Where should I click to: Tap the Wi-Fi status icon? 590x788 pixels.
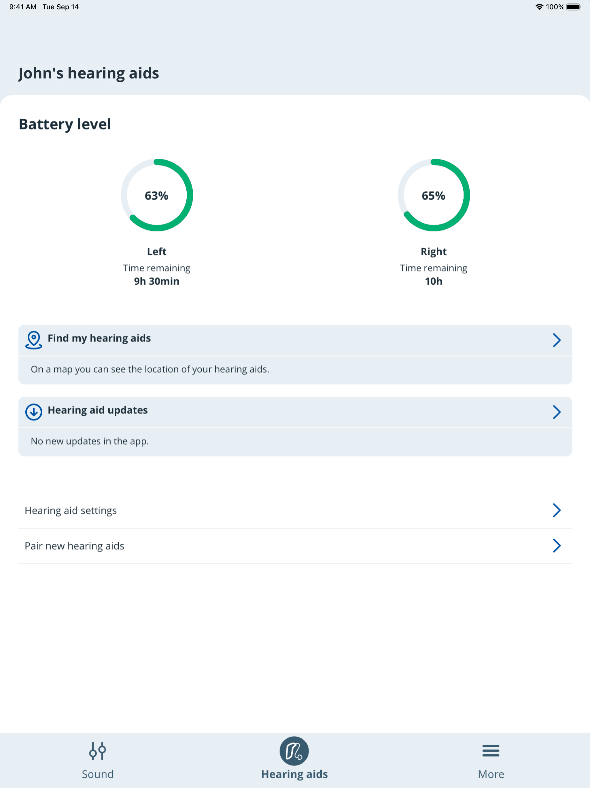tap(539, 7)
